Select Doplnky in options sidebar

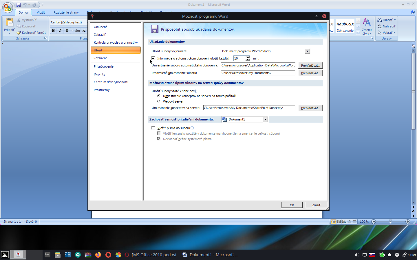coord(116,74)
